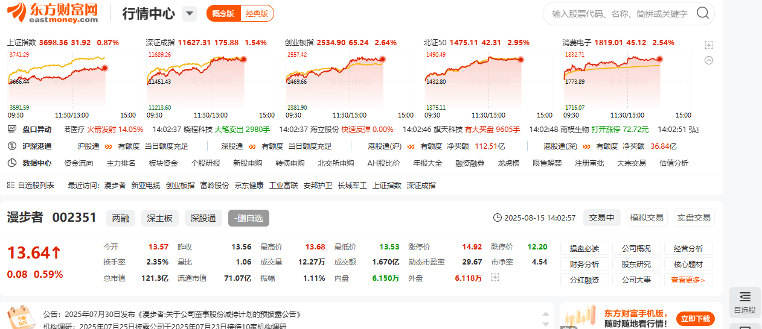Click the 盘口异动 chart icon

pyautogui.click(x=11, y=129)
